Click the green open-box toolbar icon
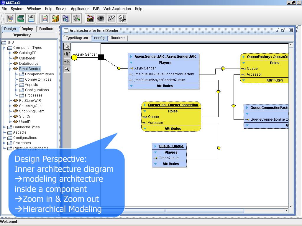Screen dimensions: 302x226 [x=21, y=19]
